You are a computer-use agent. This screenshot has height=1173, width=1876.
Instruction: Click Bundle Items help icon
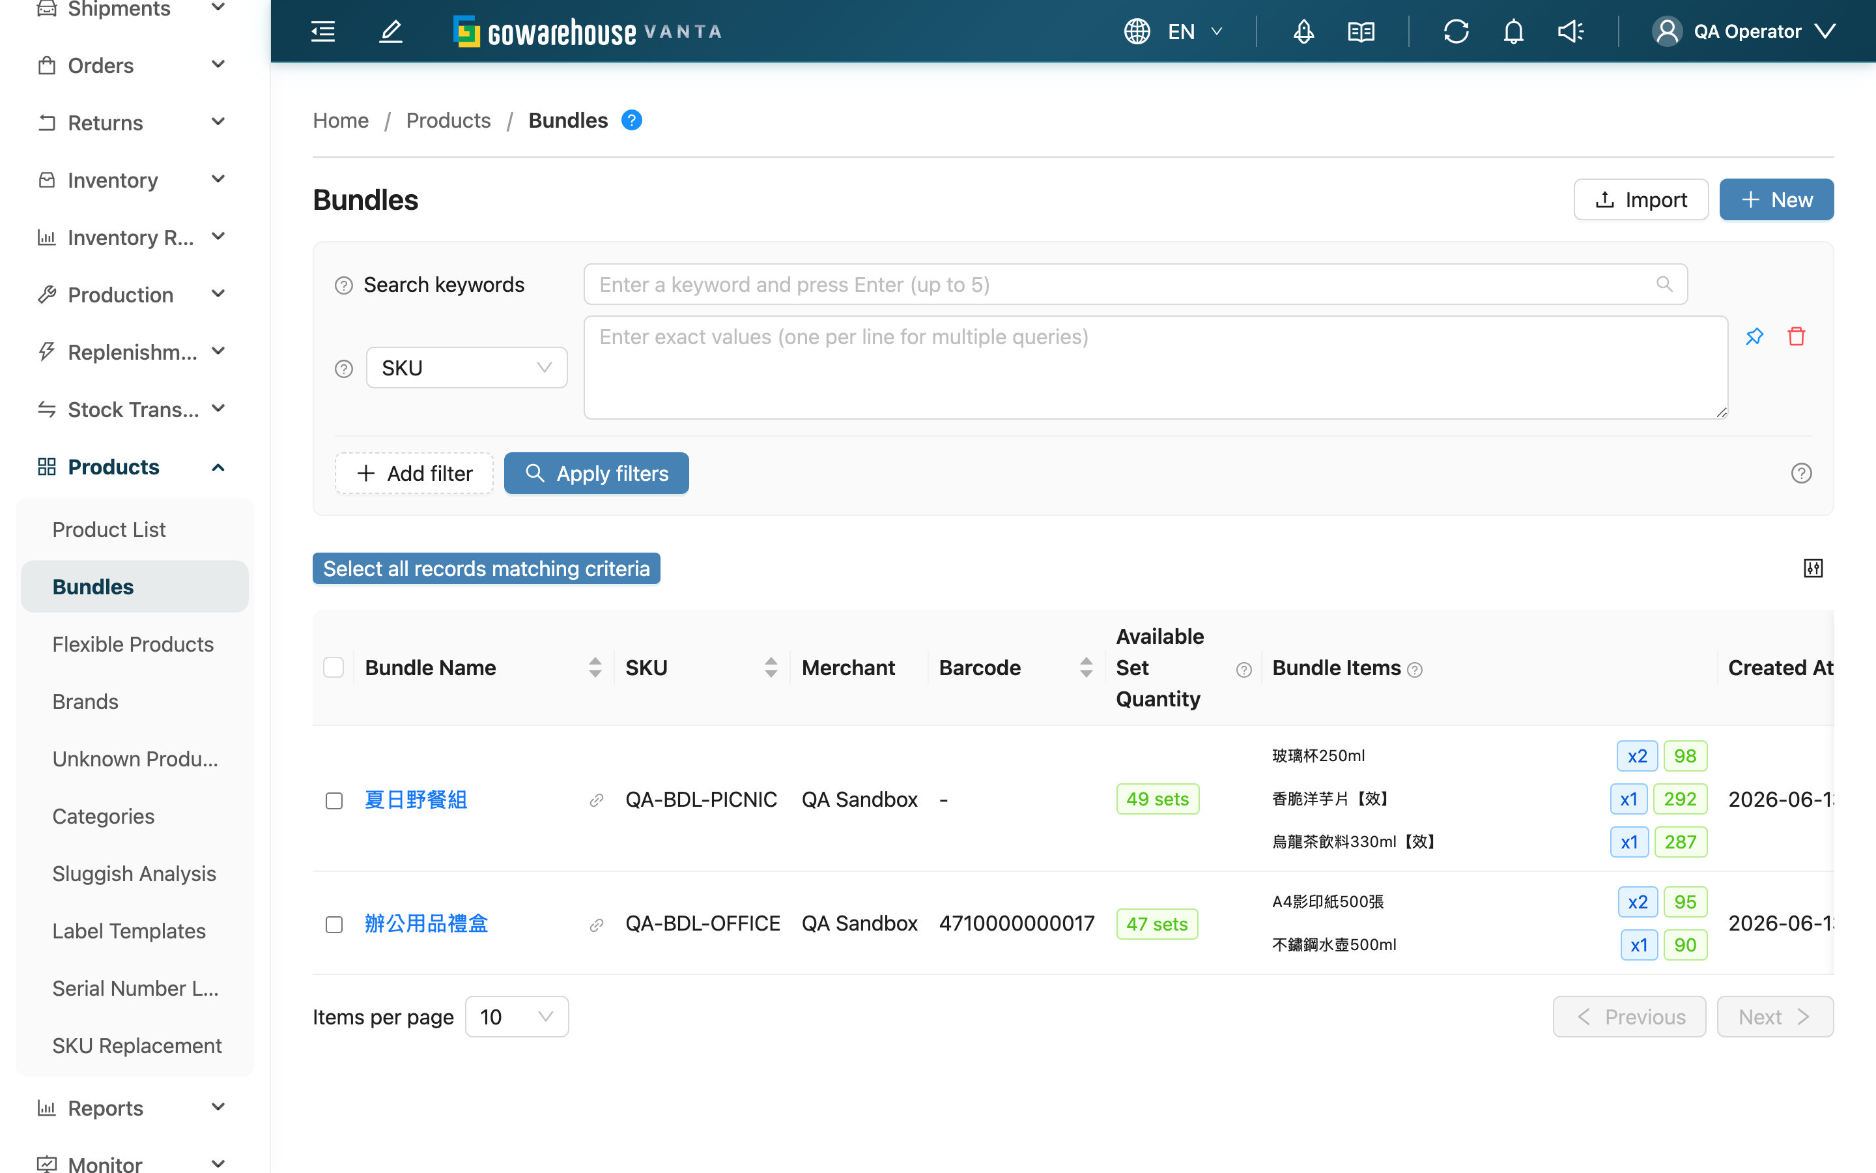1415,669
